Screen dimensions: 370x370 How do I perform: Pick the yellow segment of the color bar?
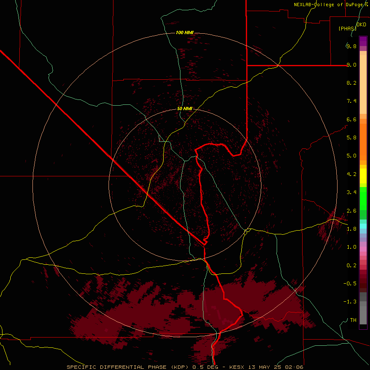coord(363,176)
